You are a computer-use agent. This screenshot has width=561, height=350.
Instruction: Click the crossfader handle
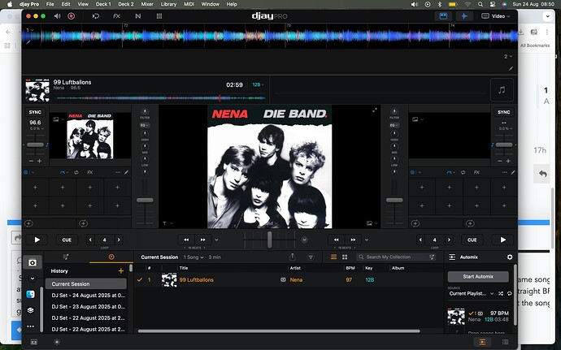269,240
